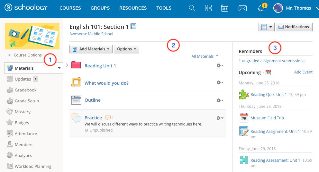Open Reading Quiz: Unit 1 link
The image size is (319, 172).
click(269, 94)
